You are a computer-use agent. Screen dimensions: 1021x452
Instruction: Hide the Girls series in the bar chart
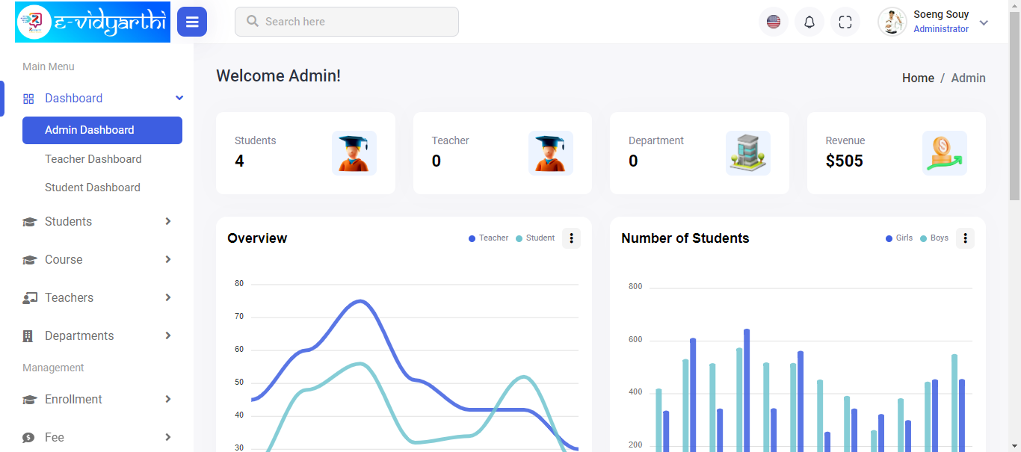[898, 238]
